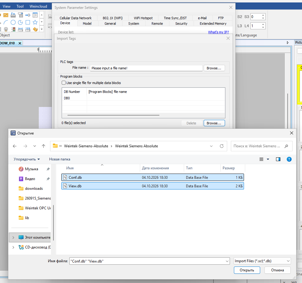Sort files by Дата изменения column
The width and height of the screenshot is (302, 283).
[162, 168]
